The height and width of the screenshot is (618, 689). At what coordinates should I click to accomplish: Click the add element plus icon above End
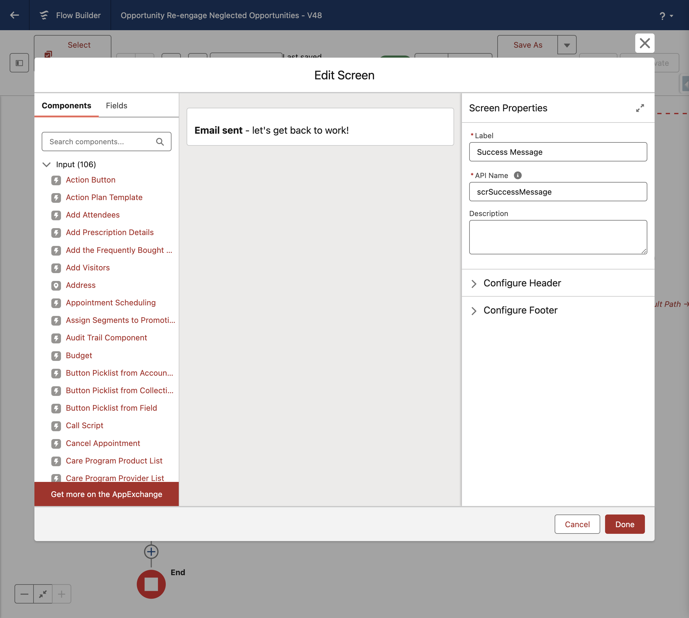tap(151, 552)
